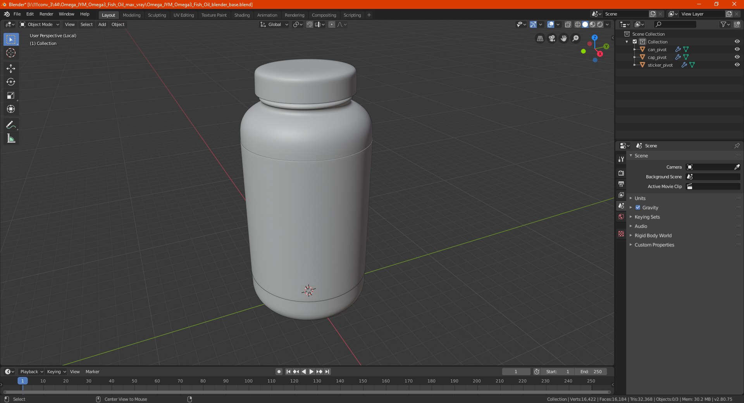Image resolution: width=744 pixels, height=403 pixels.
Task: Play animation in reverse
Action: pos(304,372)
